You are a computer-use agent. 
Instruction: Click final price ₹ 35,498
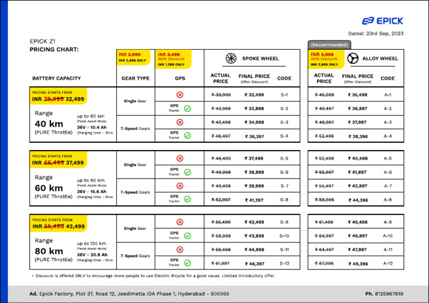click(357, 95)
